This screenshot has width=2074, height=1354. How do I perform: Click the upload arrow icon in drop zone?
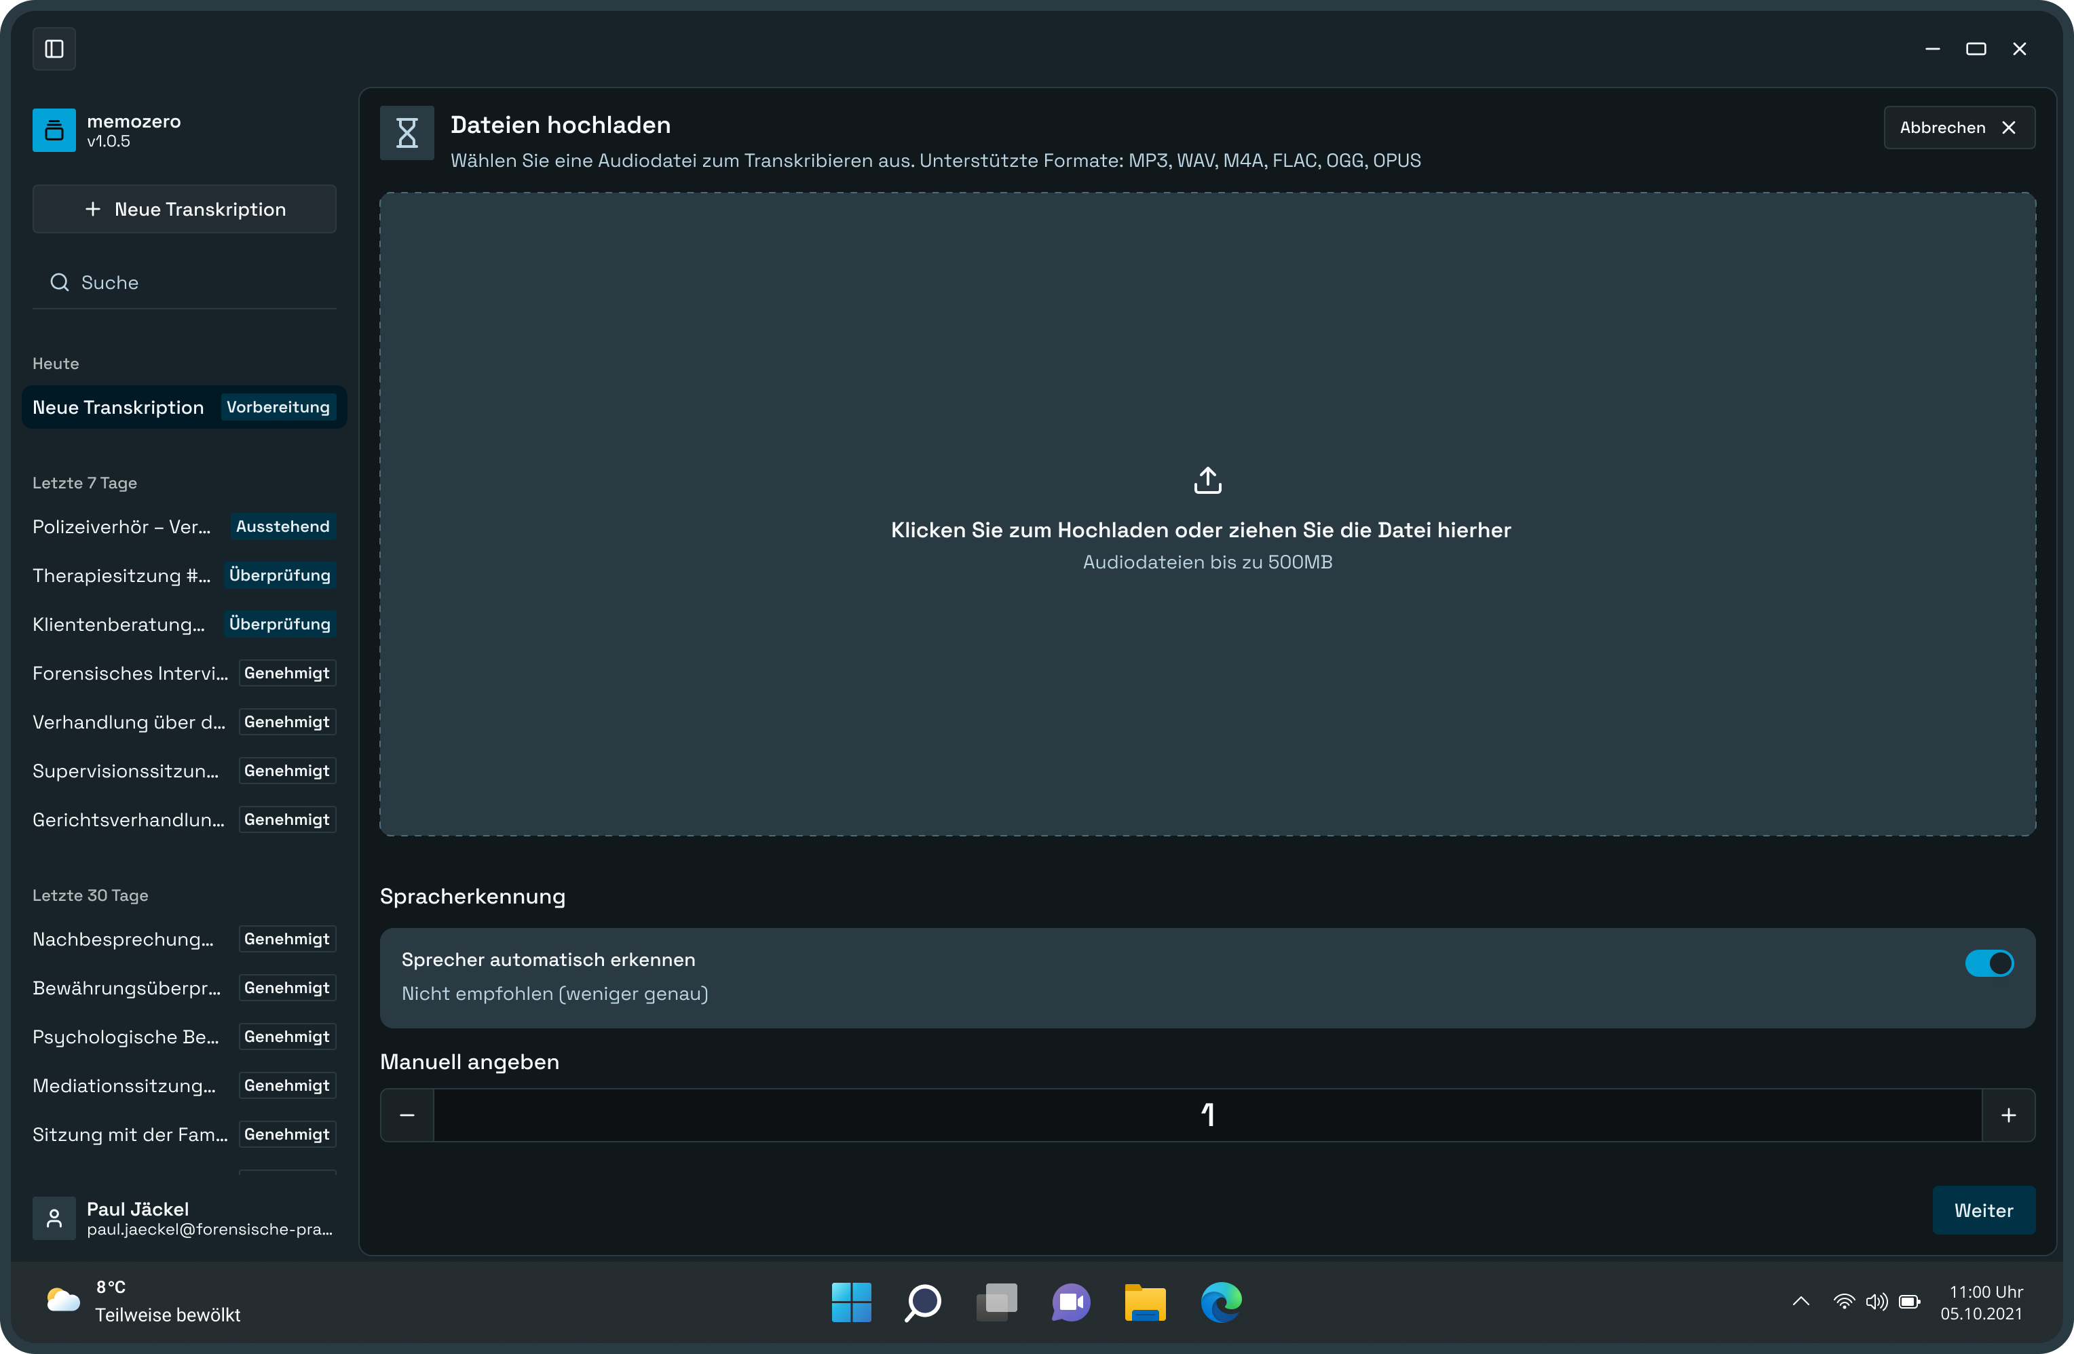click(1207, 480)
